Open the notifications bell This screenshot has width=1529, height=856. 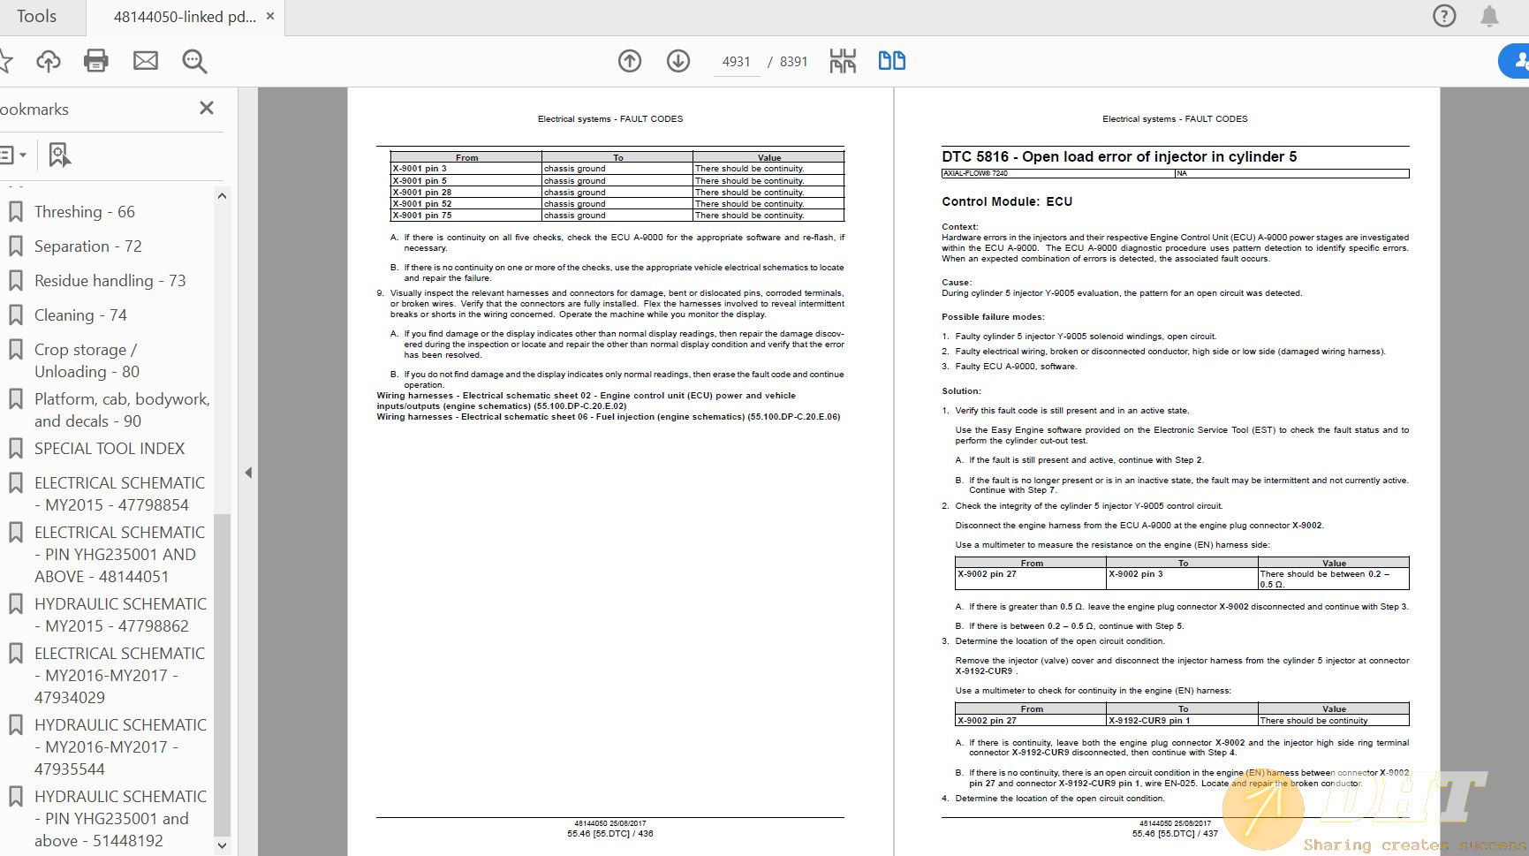pos(1489,16)
